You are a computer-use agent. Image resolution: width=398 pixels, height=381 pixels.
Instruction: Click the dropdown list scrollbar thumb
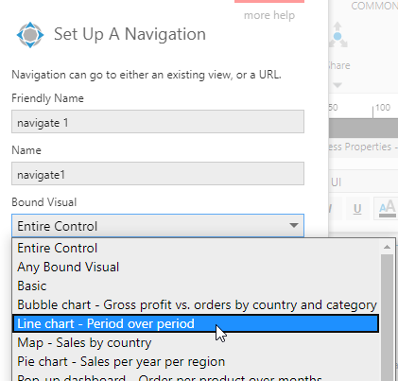387,318
